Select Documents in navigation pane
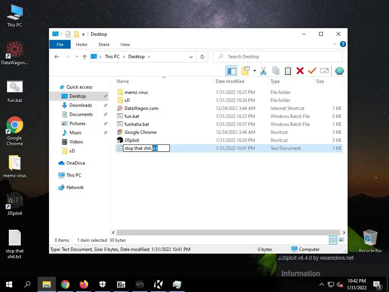This screenshot has height=292, width=389. 81,114
